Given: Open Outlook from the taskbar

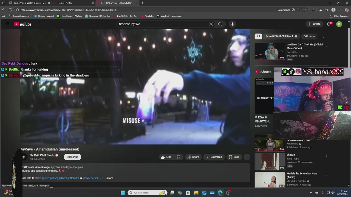Looking at the screenshot, I should tap(204, 193).
